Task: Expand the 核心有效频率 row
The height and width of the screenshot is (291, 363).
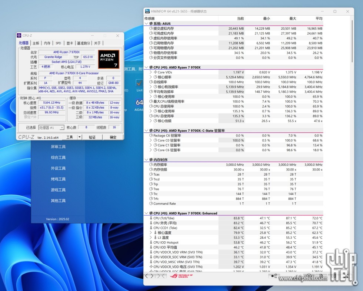Action: pos(151,87)
